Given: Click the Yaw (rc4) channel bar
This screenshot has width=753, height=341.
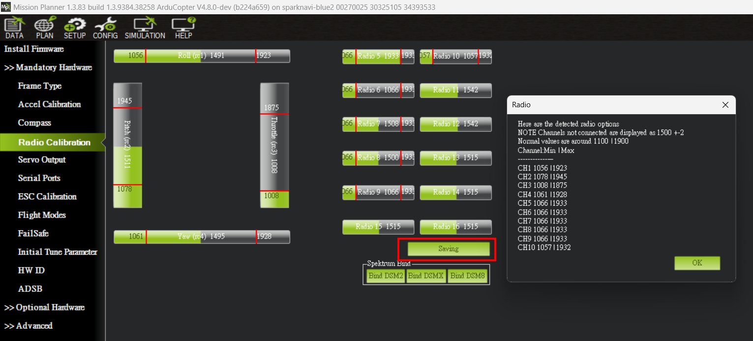Looking at the screenshot, I should (x=202, y=237).
